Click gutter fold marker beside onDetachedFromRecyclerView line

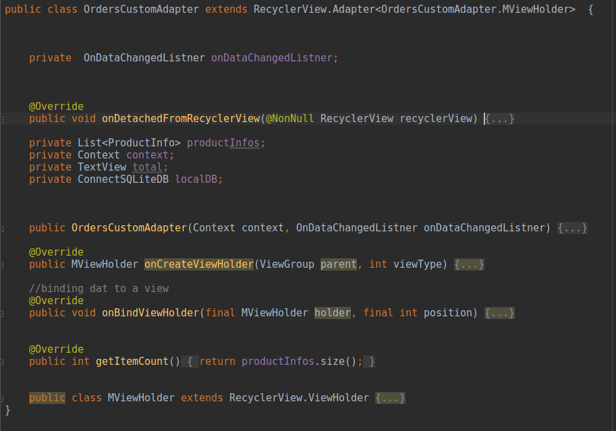pos(1,119)
